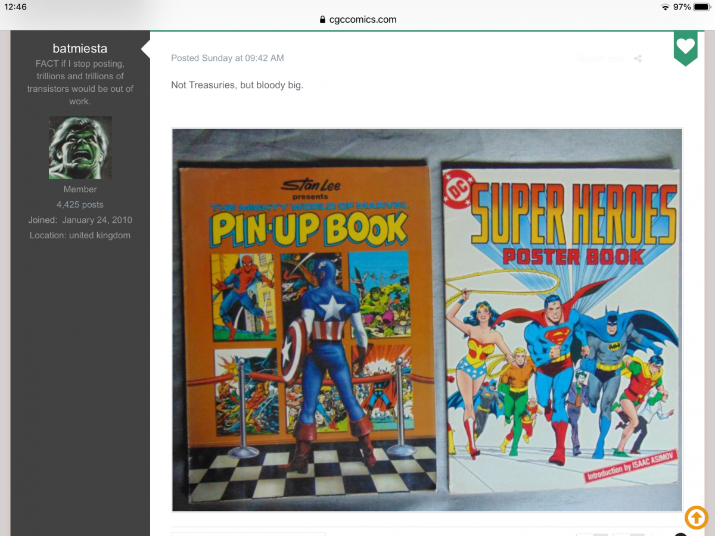The width and height of the screenshot is (715, 536).
Task: Click the DC logo on poster book
Action: pos(456,188)
